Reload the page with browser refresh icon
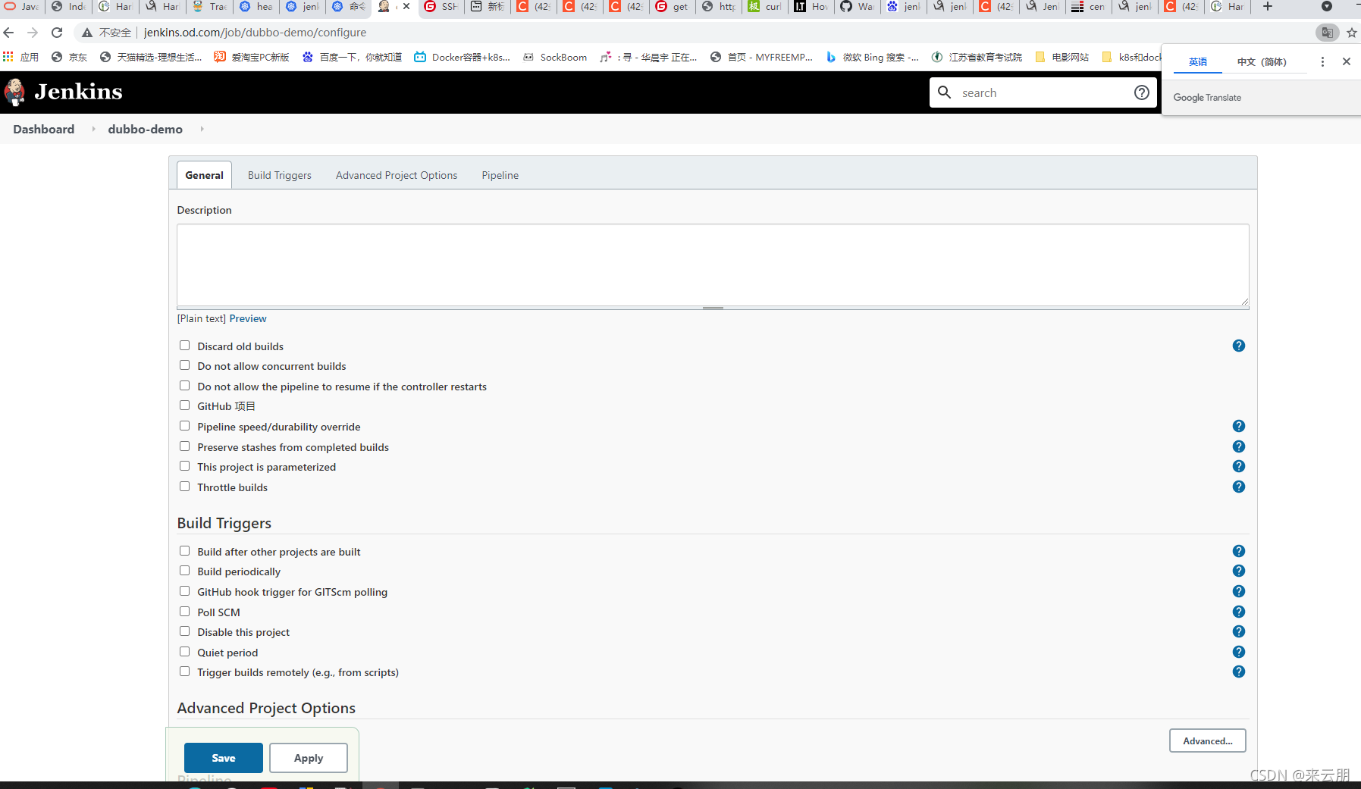1361x789 pixels. (57, 33)
